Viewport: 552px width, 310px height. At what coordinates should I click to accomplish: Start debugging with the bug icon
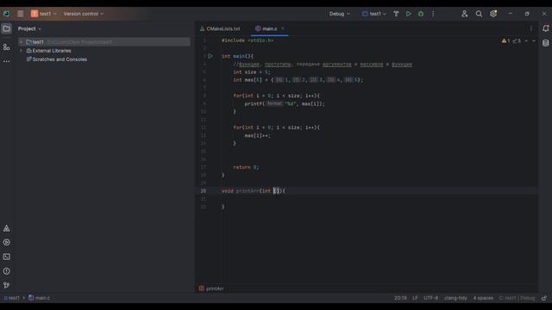point(421,14)
